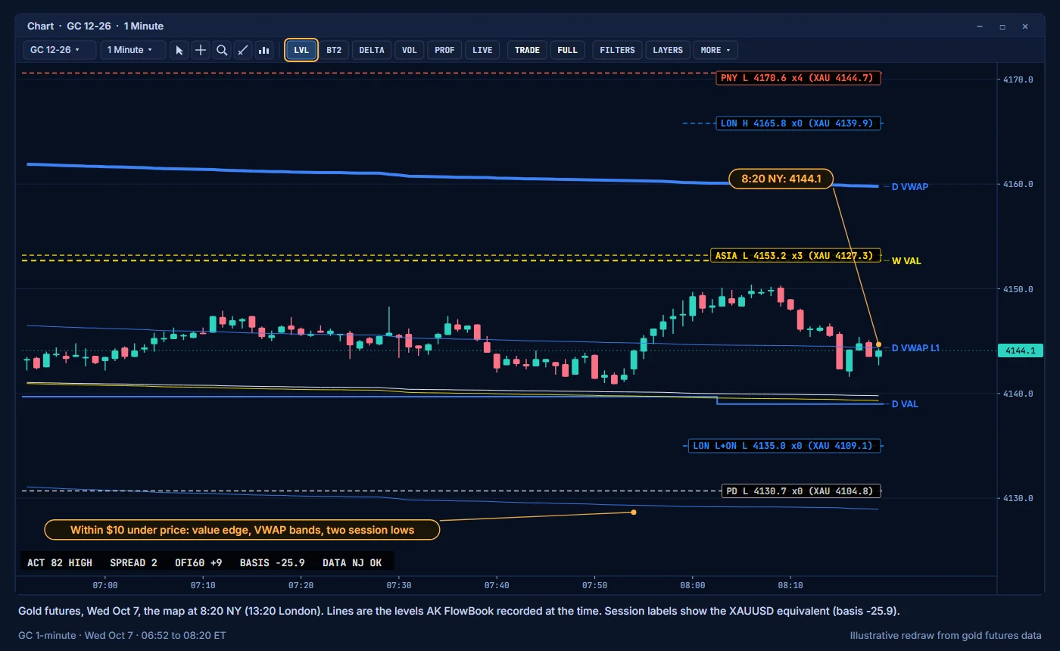Click the 'Within $10 under price' annotation
The image size is (1060, 651).
coord(242,530)
